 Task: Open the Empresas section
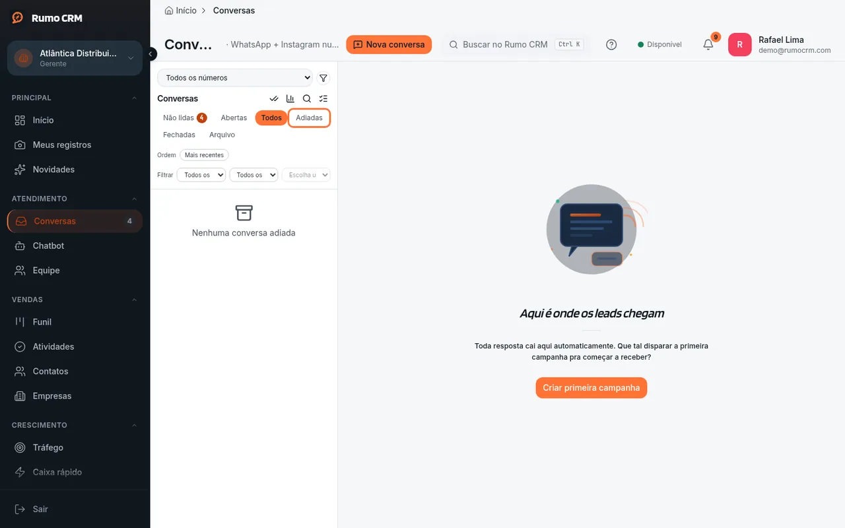click(75, 396)
